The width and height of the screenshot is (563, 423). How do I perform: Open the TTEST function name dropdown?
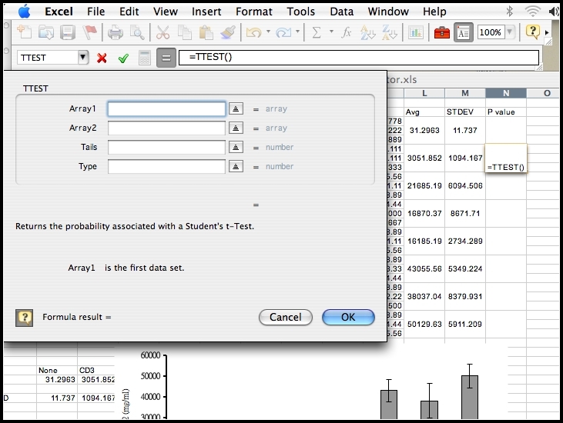(x=83, y=58)
